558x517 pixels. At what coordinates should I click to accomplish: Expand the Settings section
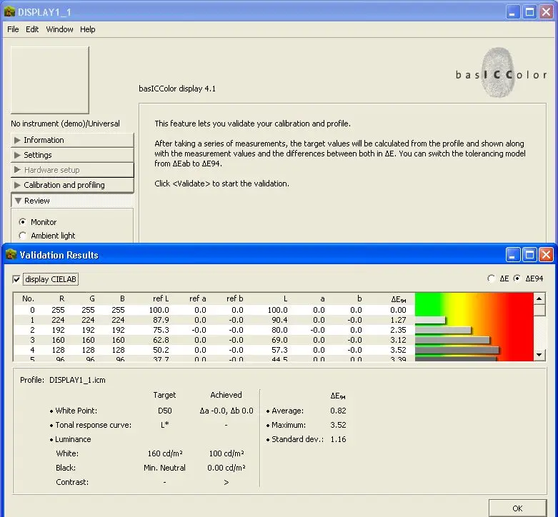(x=72, y=155)
